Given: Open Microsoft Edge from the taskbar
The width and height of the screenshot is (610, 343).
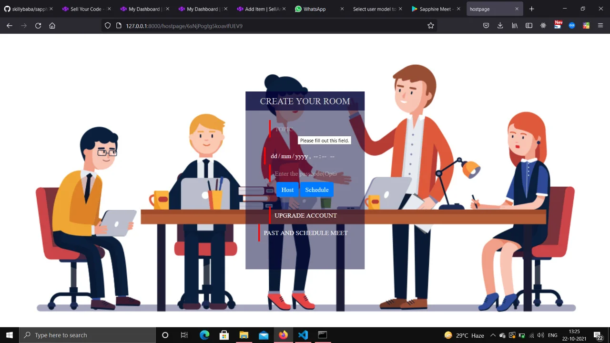Looking at the screenshot, I should pyautogui.click(x=204, y=335).
